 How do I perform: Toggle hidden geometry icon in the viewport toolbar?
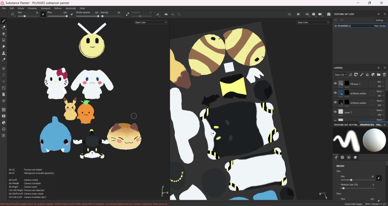coord(289,14)
